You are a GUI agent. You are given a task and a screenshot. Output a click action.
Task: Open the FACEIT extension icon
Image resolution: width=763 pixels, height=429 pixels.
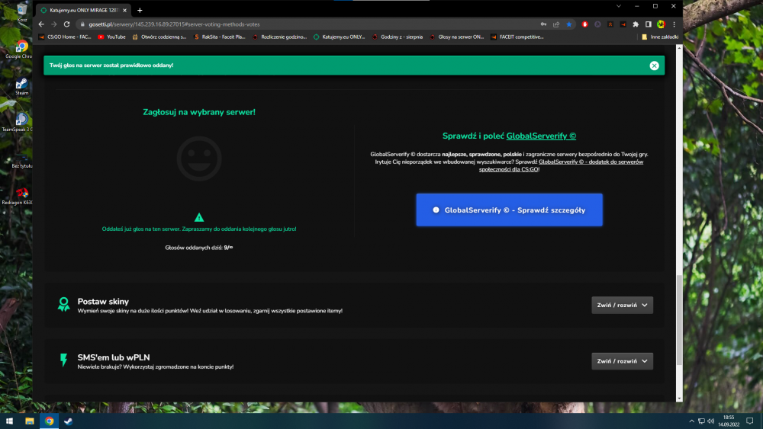623,24
